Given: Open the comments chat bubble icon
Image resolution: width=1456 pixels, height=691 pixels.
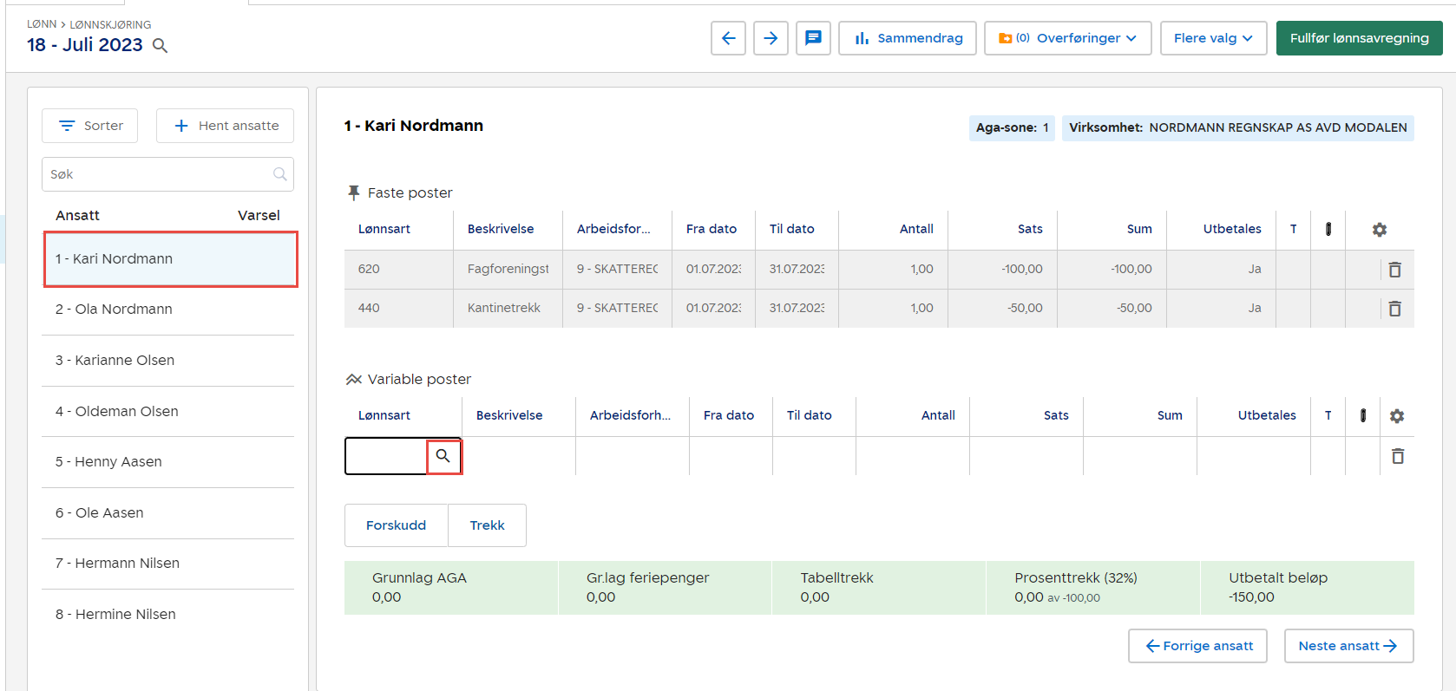Looking at the screenshot, I should (x=813, y=38).
